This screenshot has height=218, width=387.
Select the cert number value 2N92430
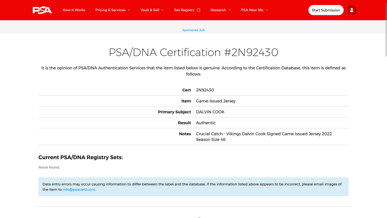tap(205, 90)
